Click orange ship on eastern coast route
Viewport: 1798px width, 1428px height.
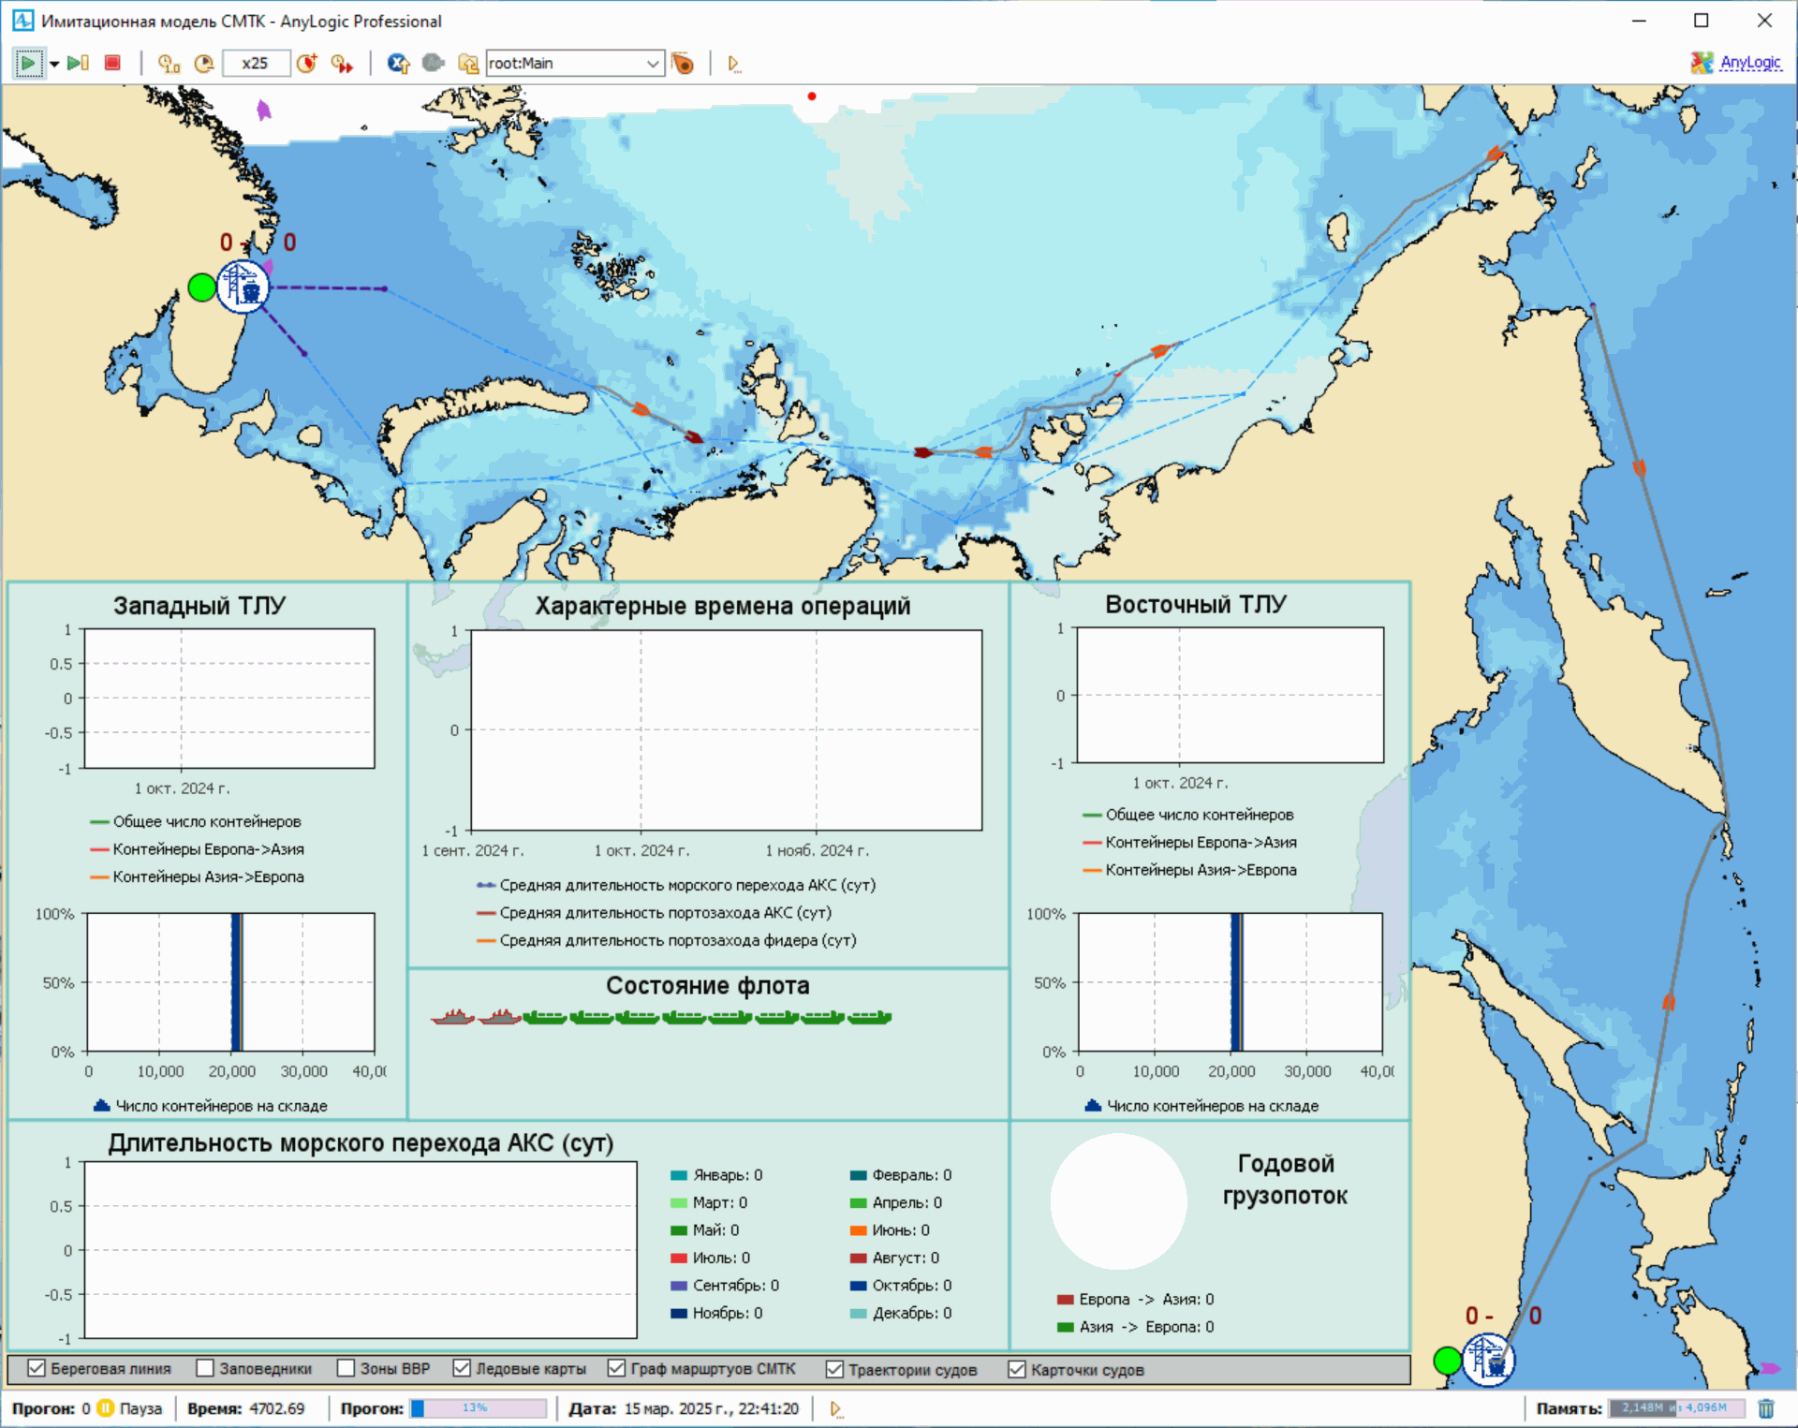(x=1639, y=467)
